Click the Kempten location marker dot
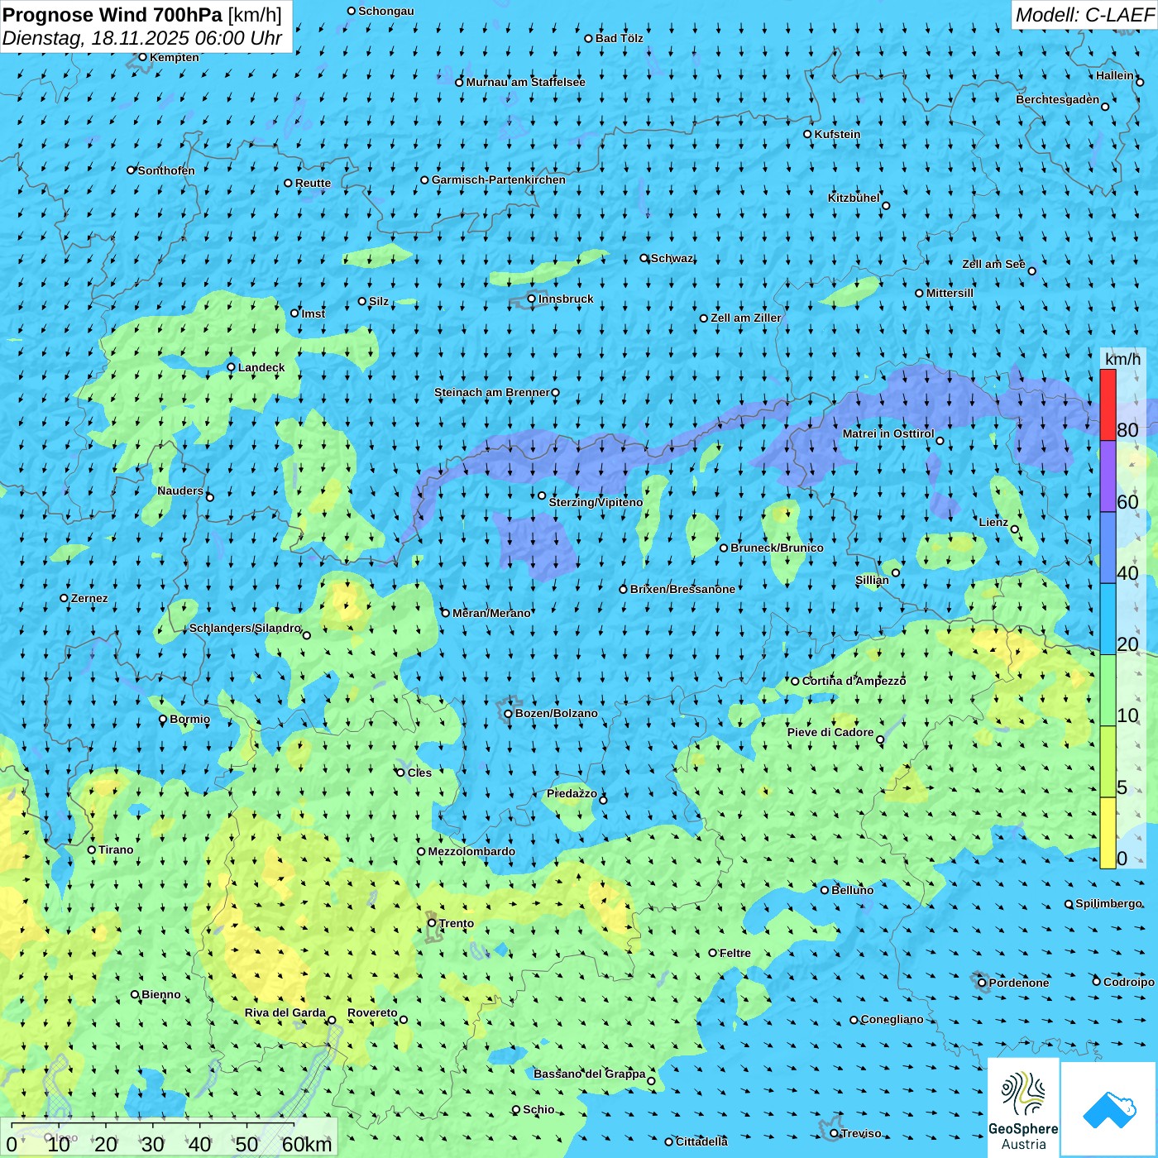1158x1158 pixels. [x=142, y=57]
